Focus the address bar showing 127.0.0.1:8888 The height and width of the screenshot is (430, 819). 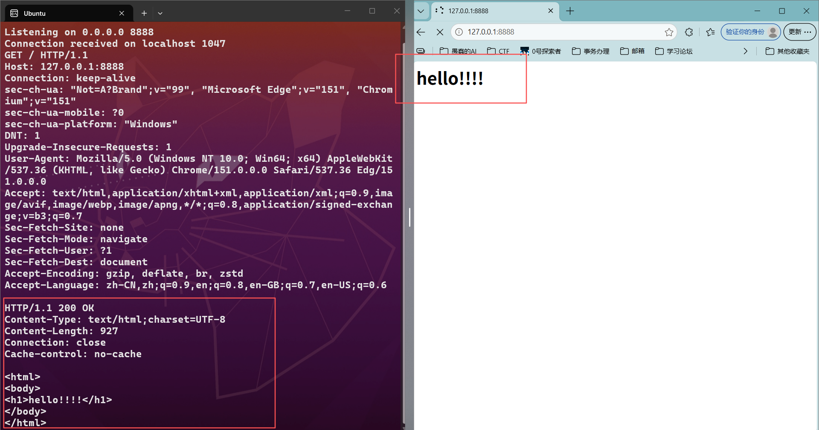[x=563, y=32]
